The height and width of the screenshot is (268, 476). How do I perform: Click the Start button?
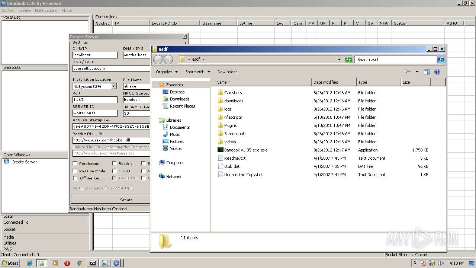coord(10,263)
